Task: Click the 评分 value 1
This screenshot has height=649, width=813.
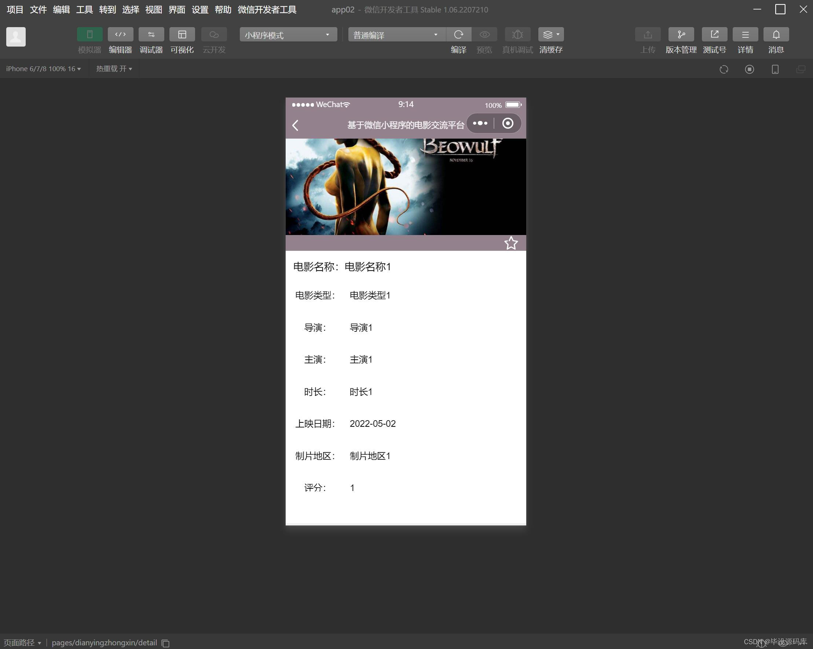Action: [352, 488]
